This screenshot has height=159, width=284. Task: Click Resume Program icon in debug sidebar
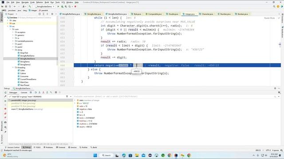[5, 101]
